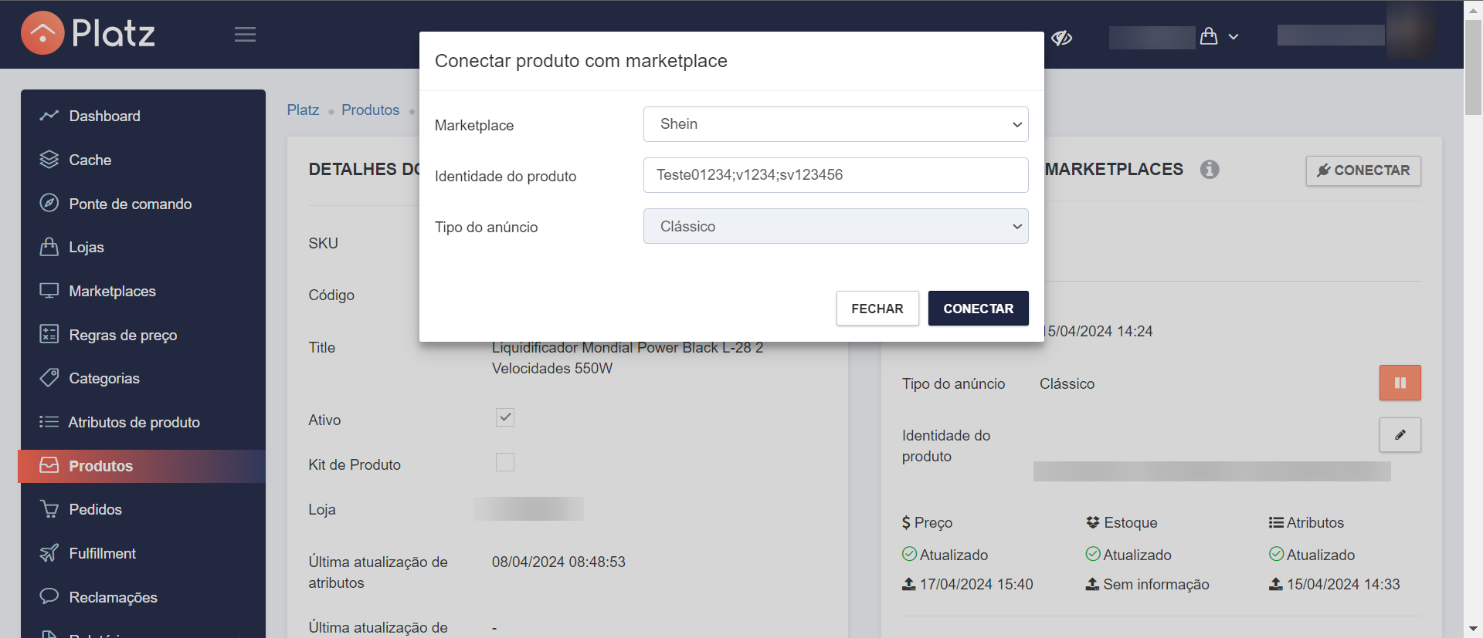
Task: Click the Produtos breadcrumb link
Action: point(371,110)
